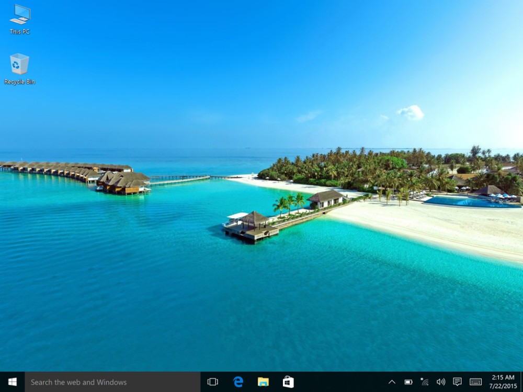Viewport: 523px width, 392px height.
Task: Click the battery status icon
Action: pyautogui.click(x=408, y=382)
